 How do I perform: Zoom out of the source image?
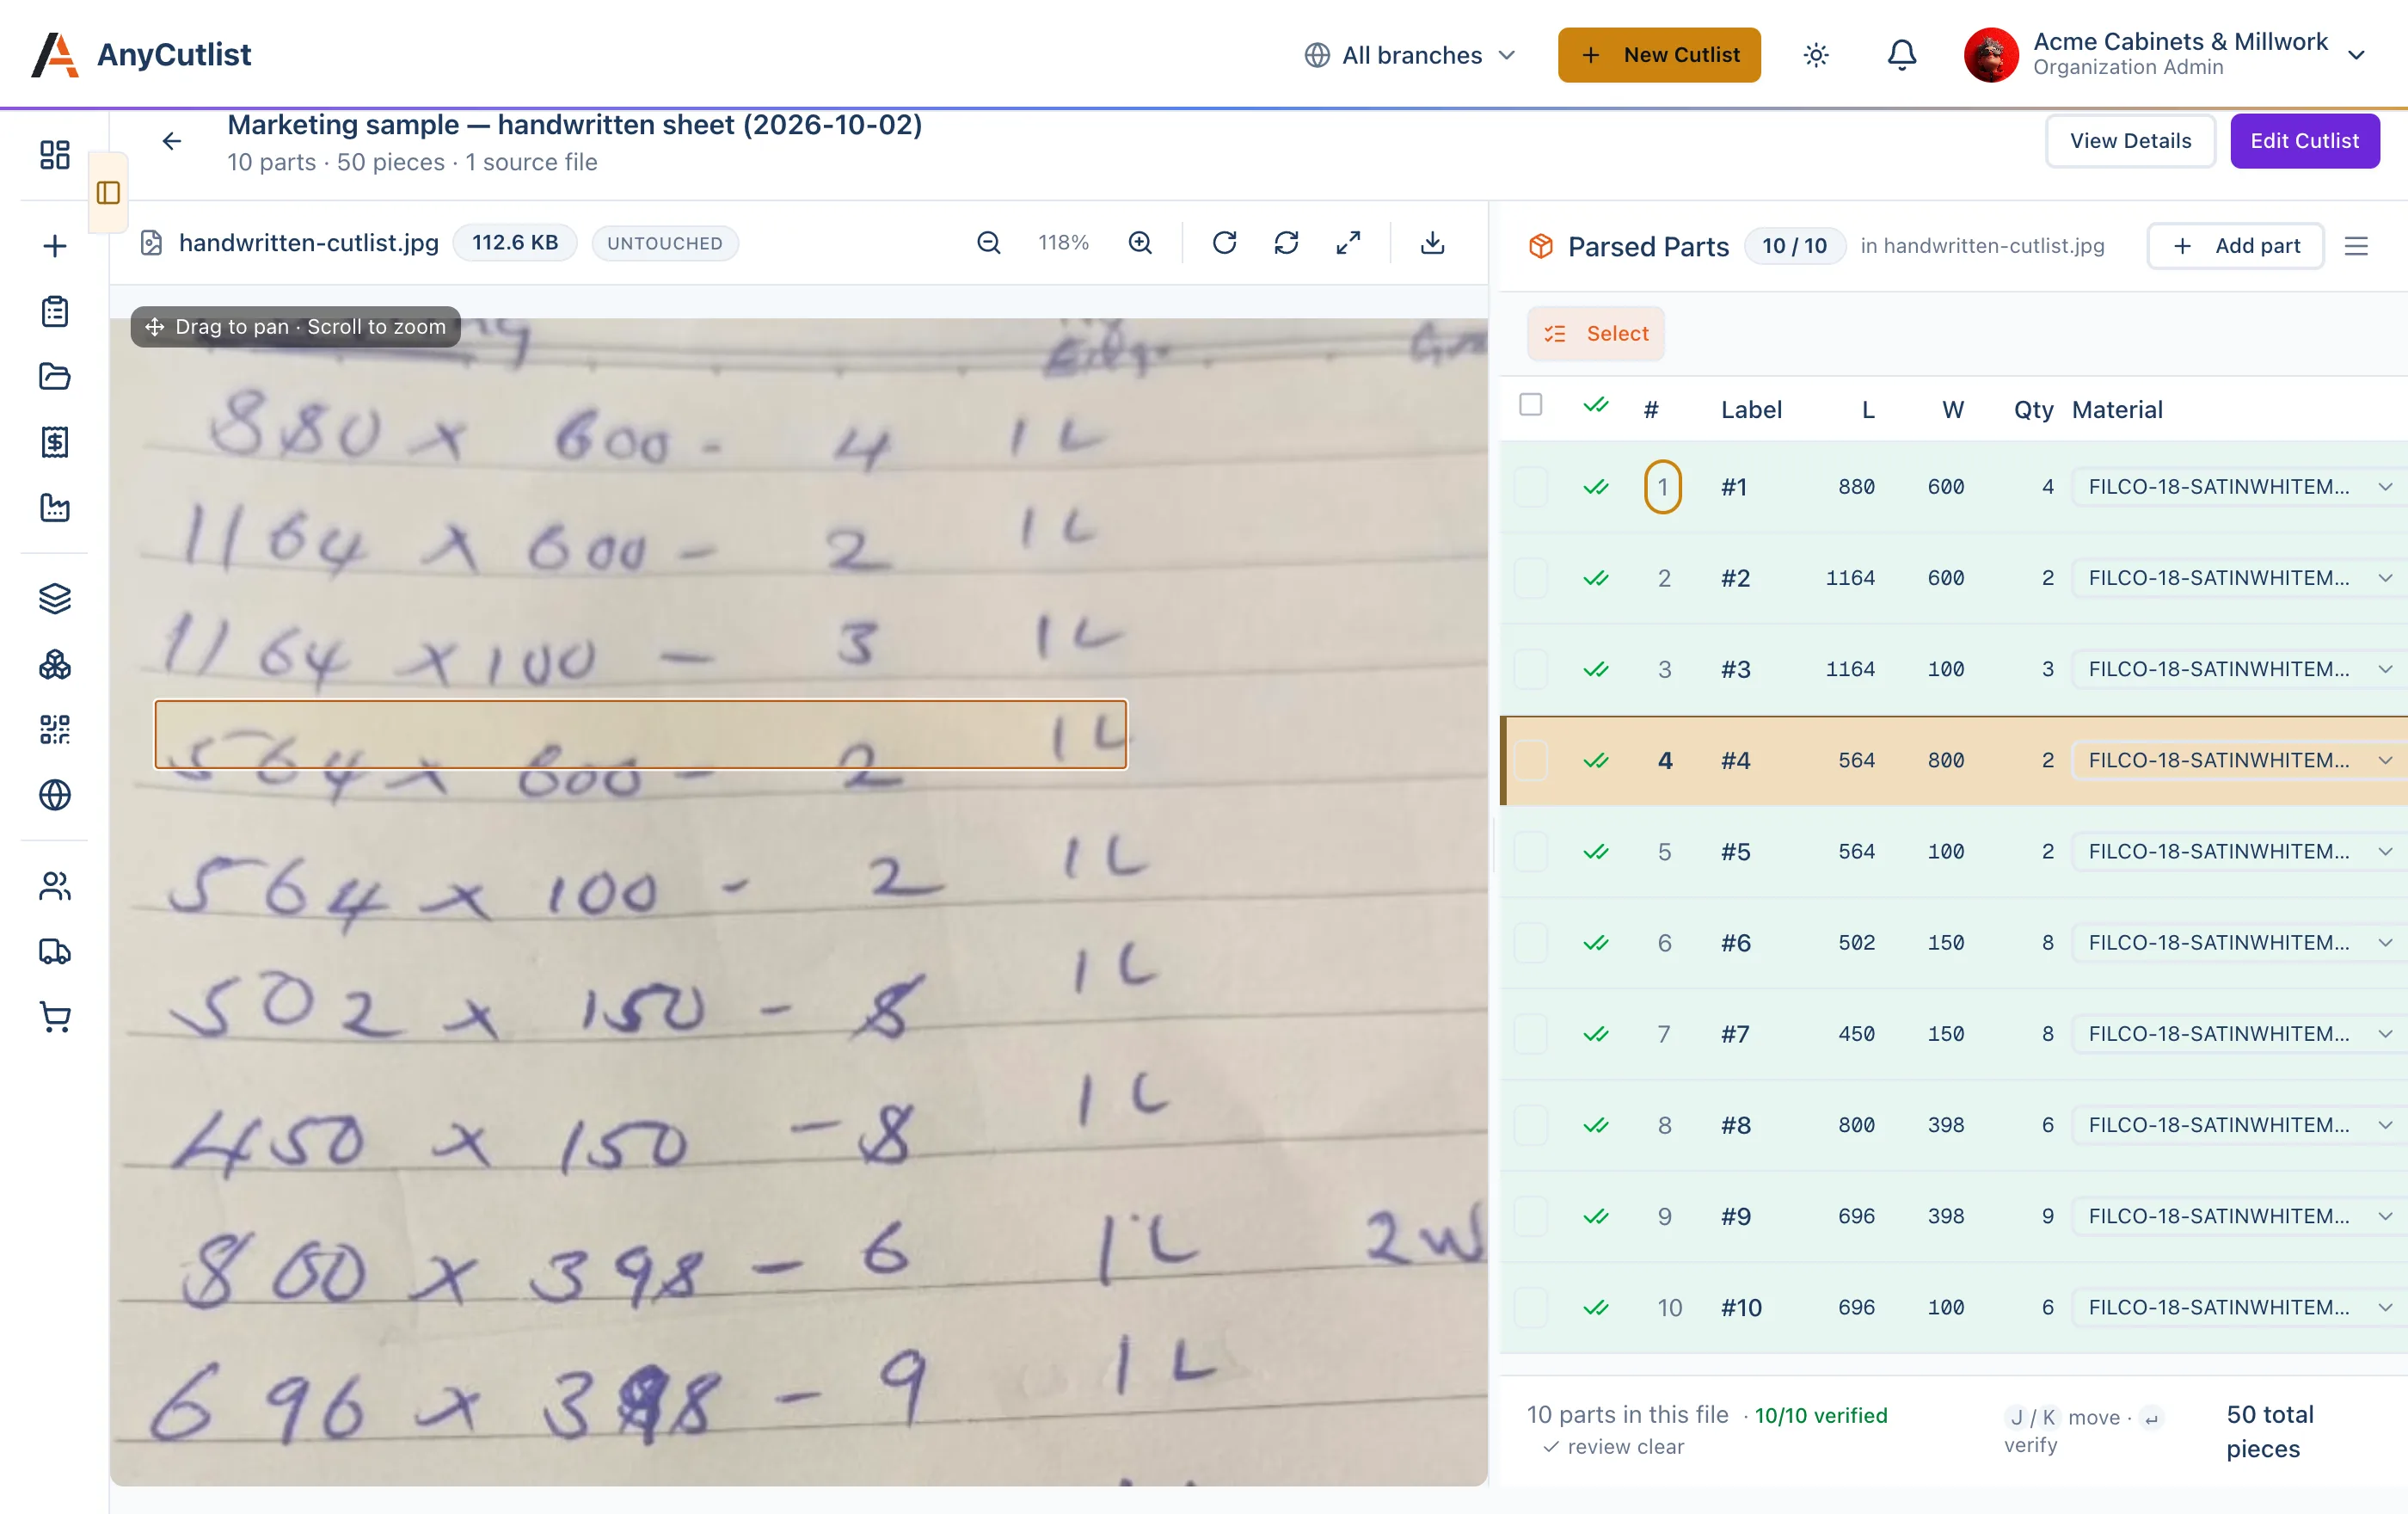coord(988,243)
